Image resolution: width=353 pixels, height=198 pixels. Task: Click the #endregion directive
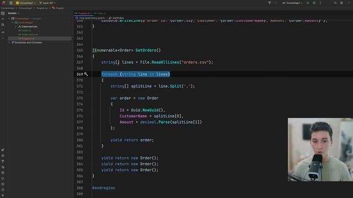click(104, 188)
